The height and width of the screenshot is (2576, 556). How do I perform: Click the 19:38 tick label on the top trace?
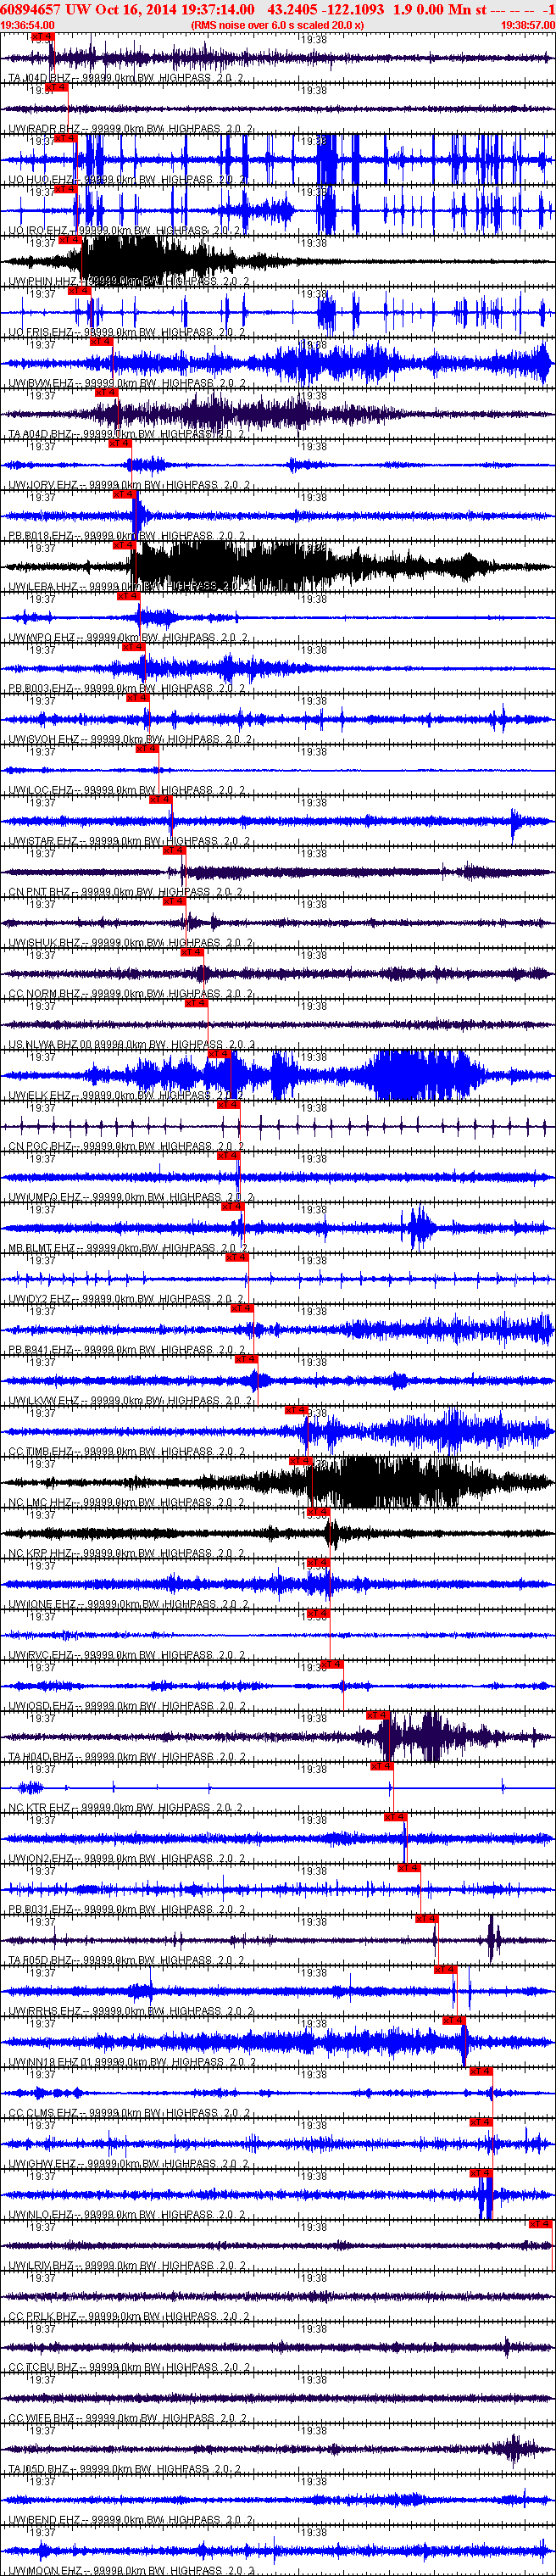[314, 39]
